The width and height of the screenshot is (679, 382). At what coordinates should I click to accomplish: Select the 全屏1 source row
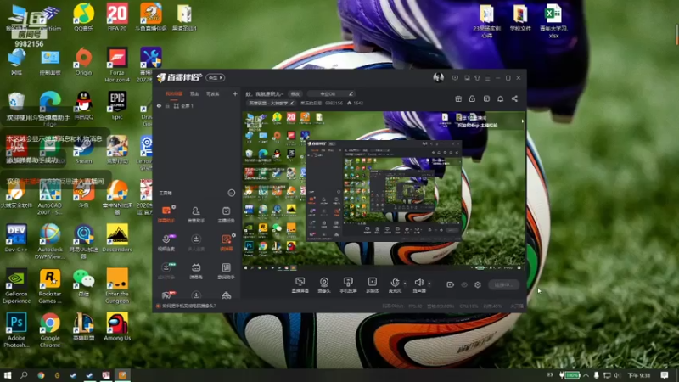(x=197, y=105)
